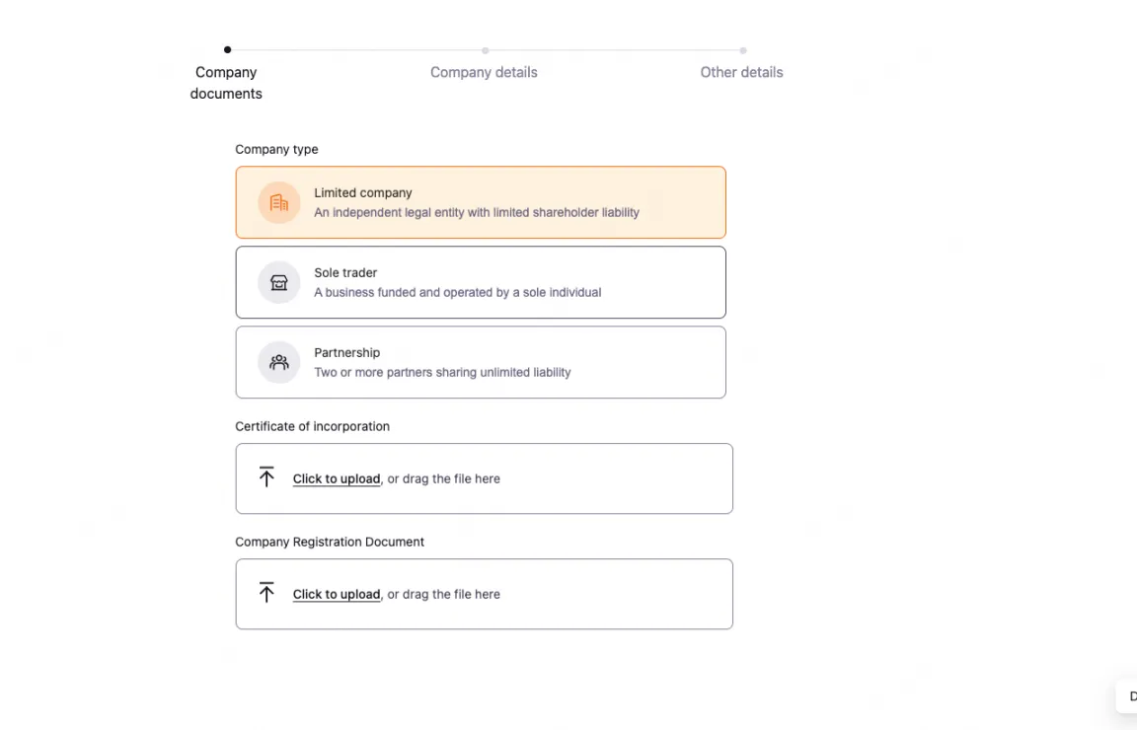
Task: Pick the Partnership company type card
Action: tap(481, 362)
